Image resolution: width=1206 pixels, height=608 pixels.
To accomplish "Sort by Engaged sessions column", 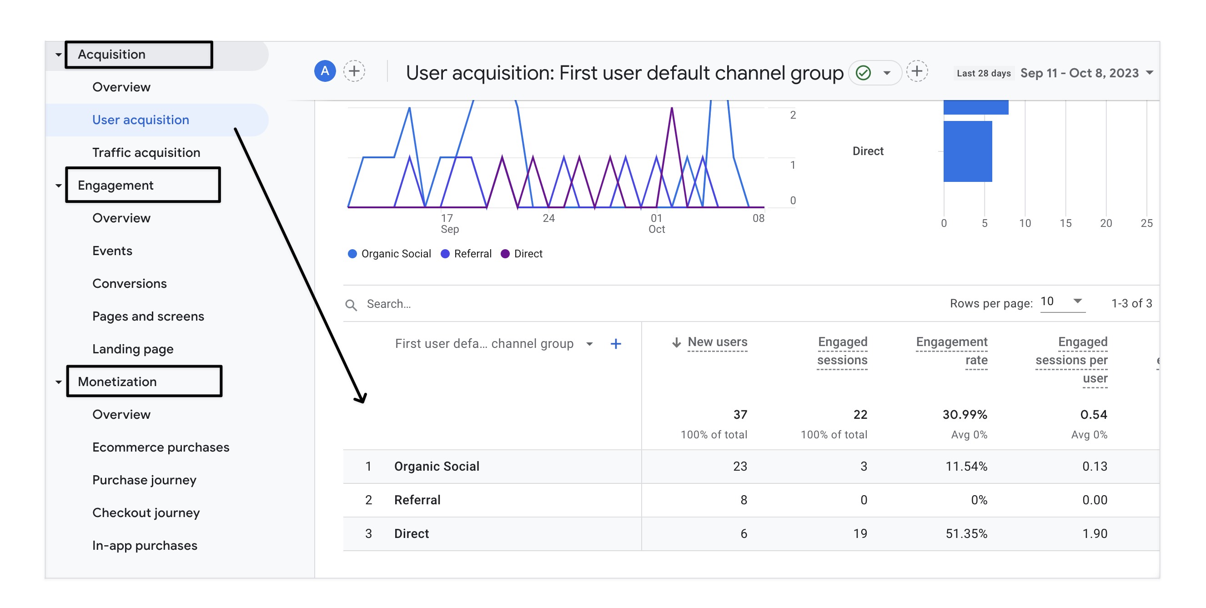I will (x=842, y=351).
